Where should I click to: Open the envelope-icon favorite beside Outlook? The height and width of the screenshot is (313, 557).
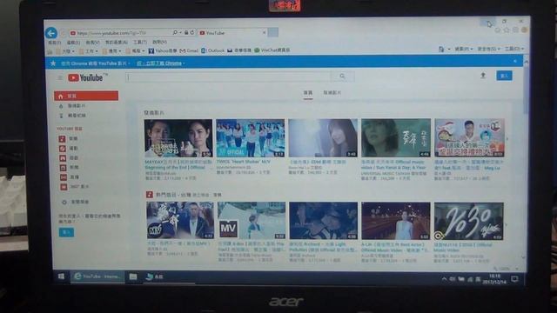pyautogui.click(x=239, y=50)
